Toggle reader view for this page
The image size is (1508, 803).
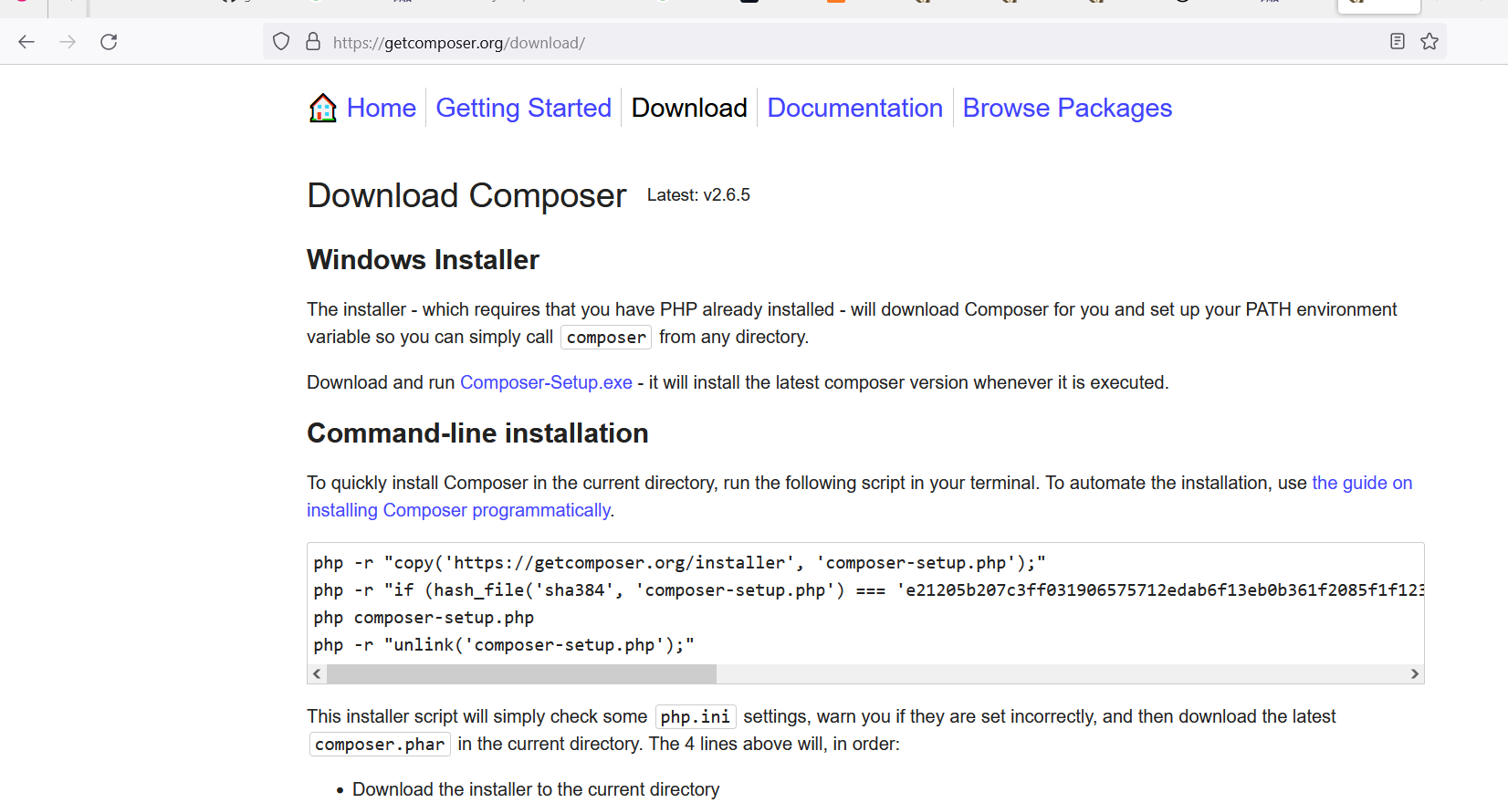click(1398, 41)
